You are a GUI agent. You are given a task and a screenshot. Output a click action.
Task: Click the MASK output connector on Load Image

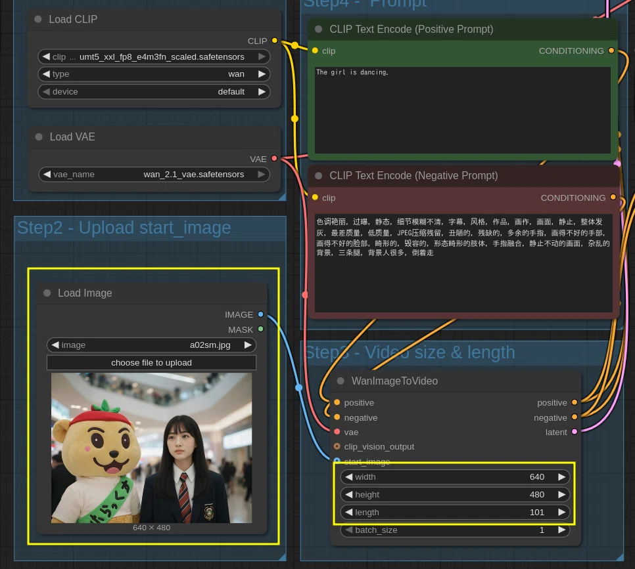[261, 329]
